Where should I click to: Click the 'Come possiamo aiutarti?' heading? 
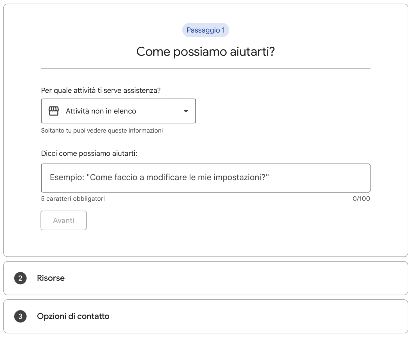[x=206, y=52]
